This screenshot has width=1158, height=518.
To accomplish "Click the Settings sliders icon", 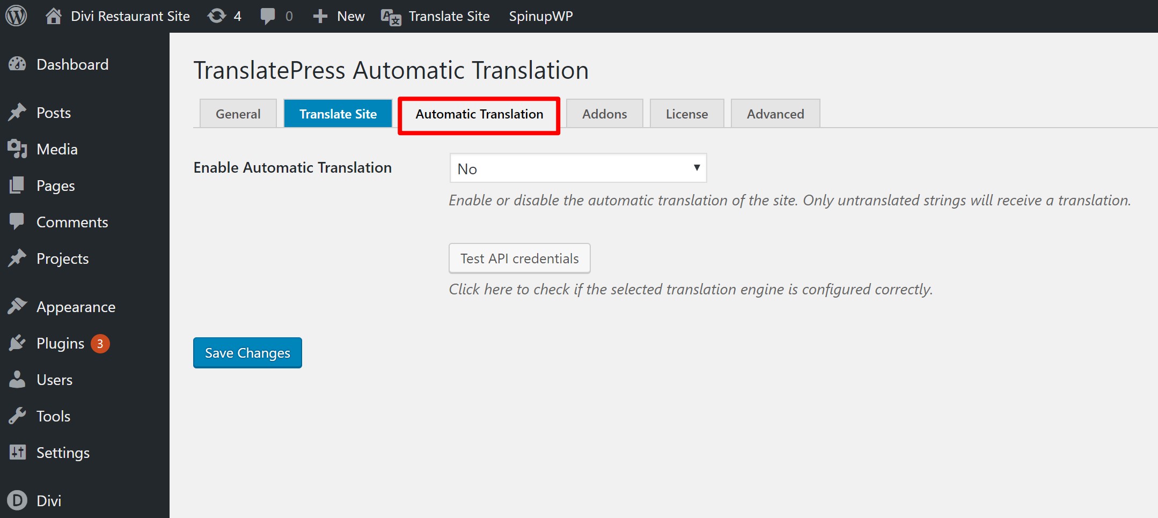I will pos(17,452).
